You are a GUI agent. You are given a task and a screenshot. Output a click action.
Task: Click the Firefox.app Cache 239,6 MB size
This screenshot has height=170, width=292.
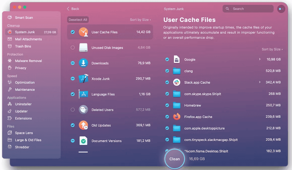273,117
